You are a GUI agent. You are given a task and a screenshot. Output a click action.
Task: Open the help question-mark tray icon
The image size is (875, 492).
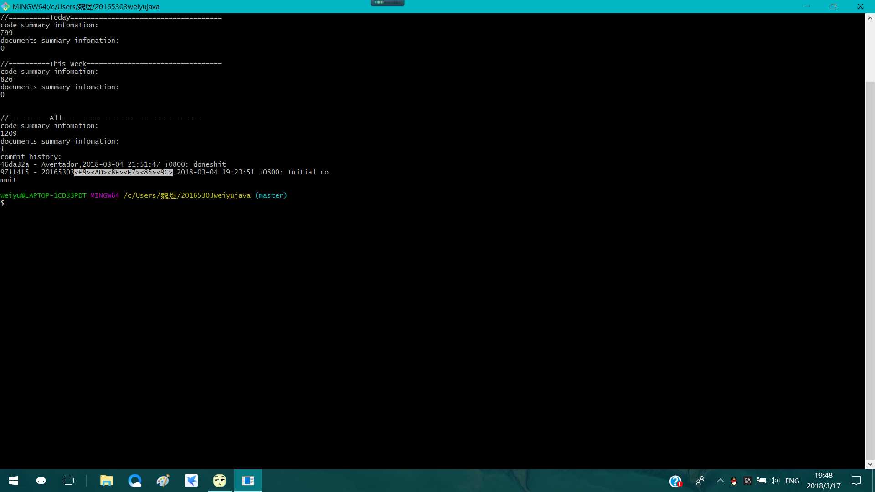675,481
